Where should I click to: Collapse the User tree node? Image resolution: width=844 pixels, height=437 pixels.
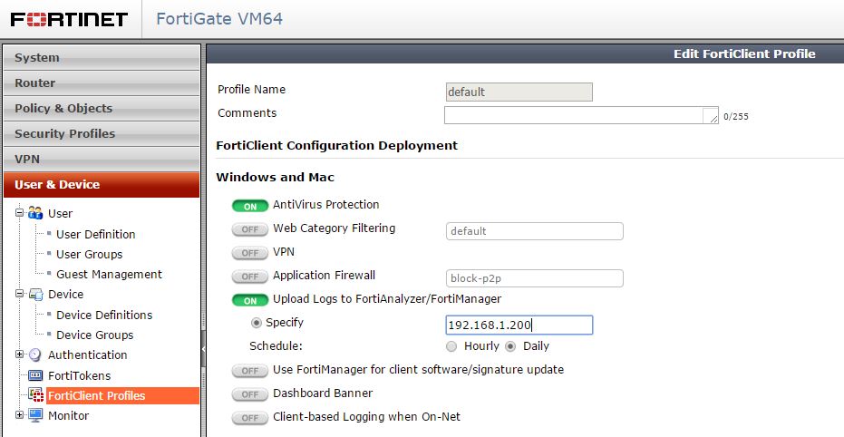[x=19, y=213]
